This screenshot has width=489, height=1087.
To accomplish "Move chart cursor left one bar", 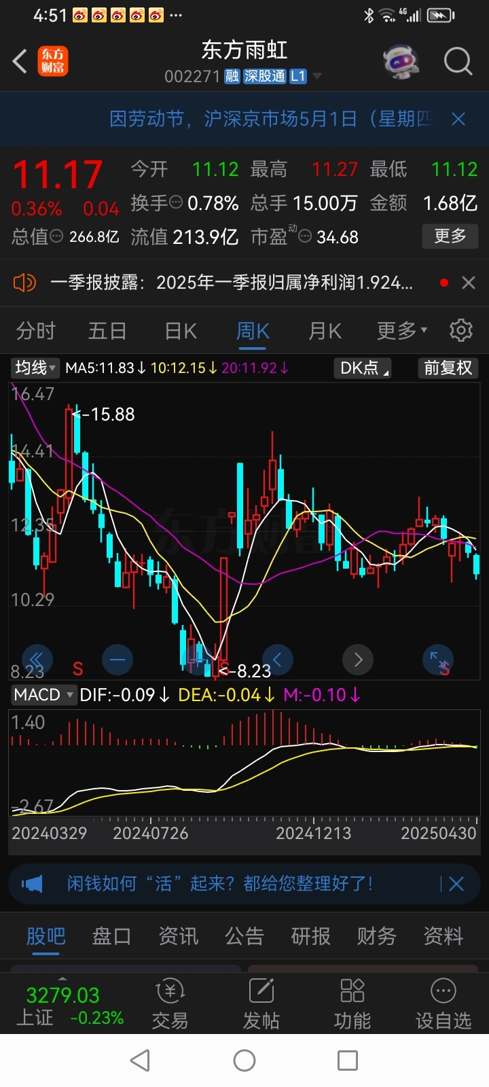I will click(x=277, y=659).
